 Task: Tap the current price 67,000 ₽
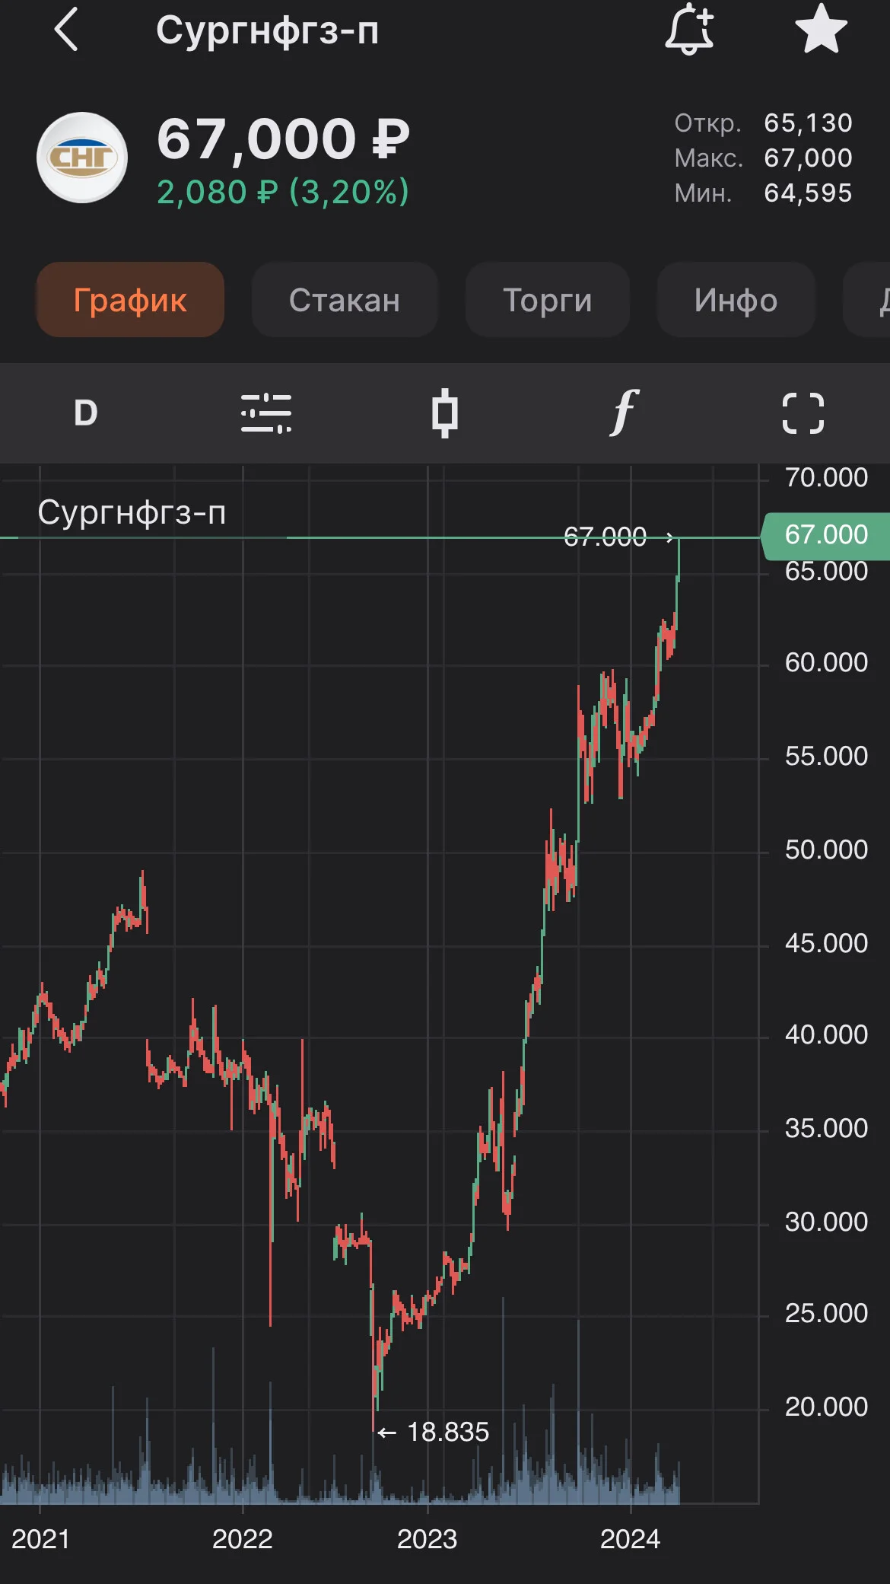[283, 140]
